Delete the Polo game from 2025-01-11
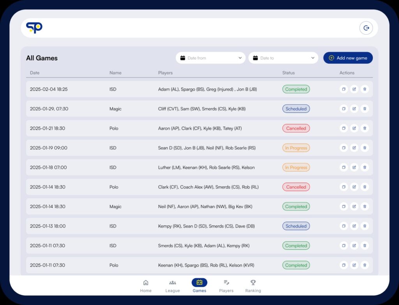The image size is (399, 305). pos(365,265)
